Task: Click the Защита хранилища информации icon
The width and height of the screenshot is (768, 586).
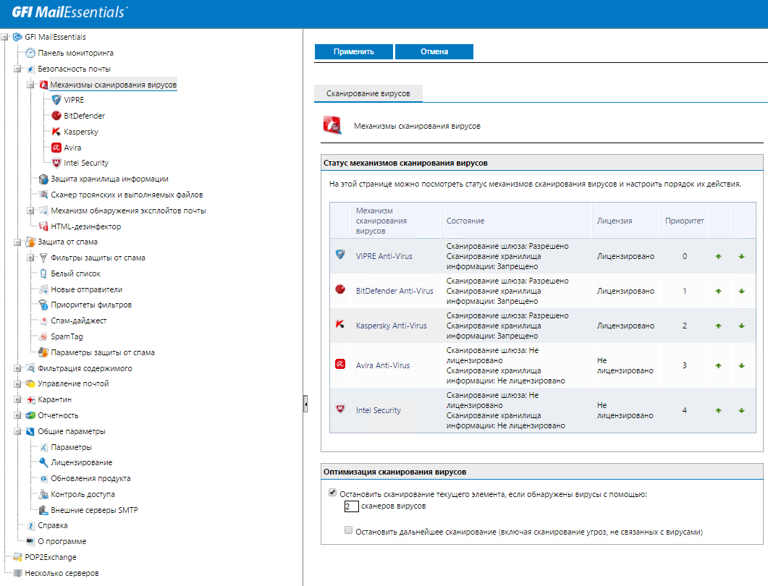Action: click(43, 179)
